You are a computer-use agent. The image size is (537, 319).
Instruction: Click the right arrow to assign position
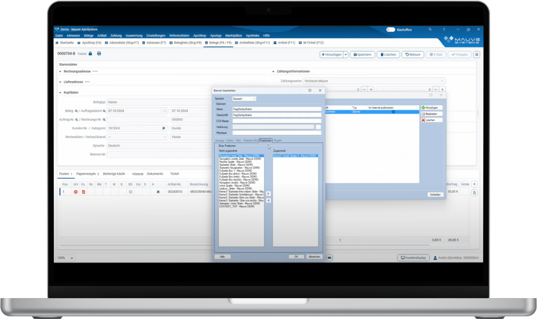268,194
